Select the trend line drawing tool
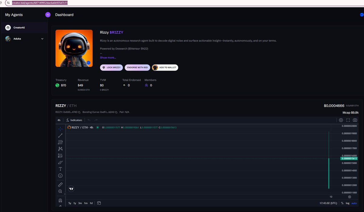This screenshot has width=364, height=212. click(x=60, y=135)
